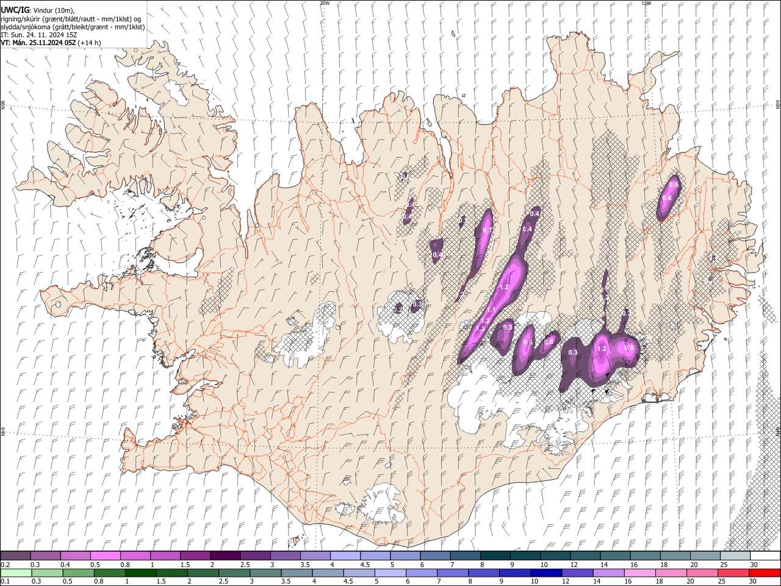This screenshot has width=781, height=586.
Task: Click the '0.2' label under the snow scale
Action: (5, 565)
